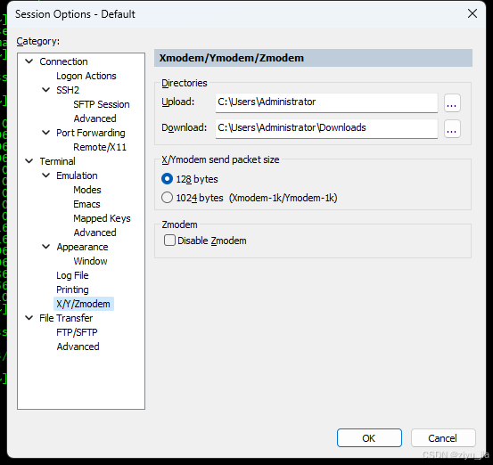
Task: Select the X/Y/Zmodem category
Action: pyautogui.click(x=83, y=304)
